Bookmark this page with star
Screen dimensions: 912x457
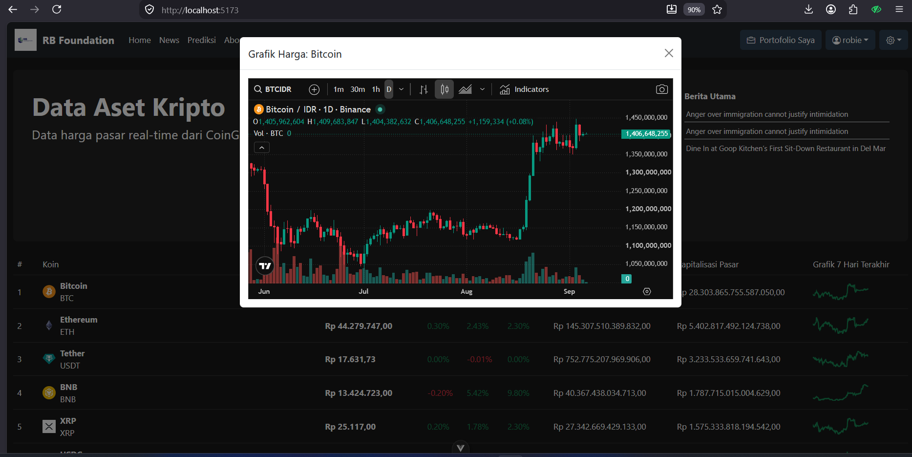[717, 9]
